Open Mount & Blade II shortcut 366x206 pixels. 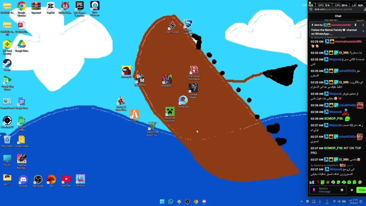(x=121, y=104)
